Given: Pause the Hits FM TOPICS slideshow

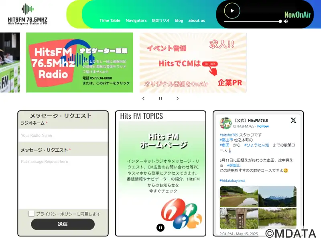Looking at the screenshot, I should 160,228.
